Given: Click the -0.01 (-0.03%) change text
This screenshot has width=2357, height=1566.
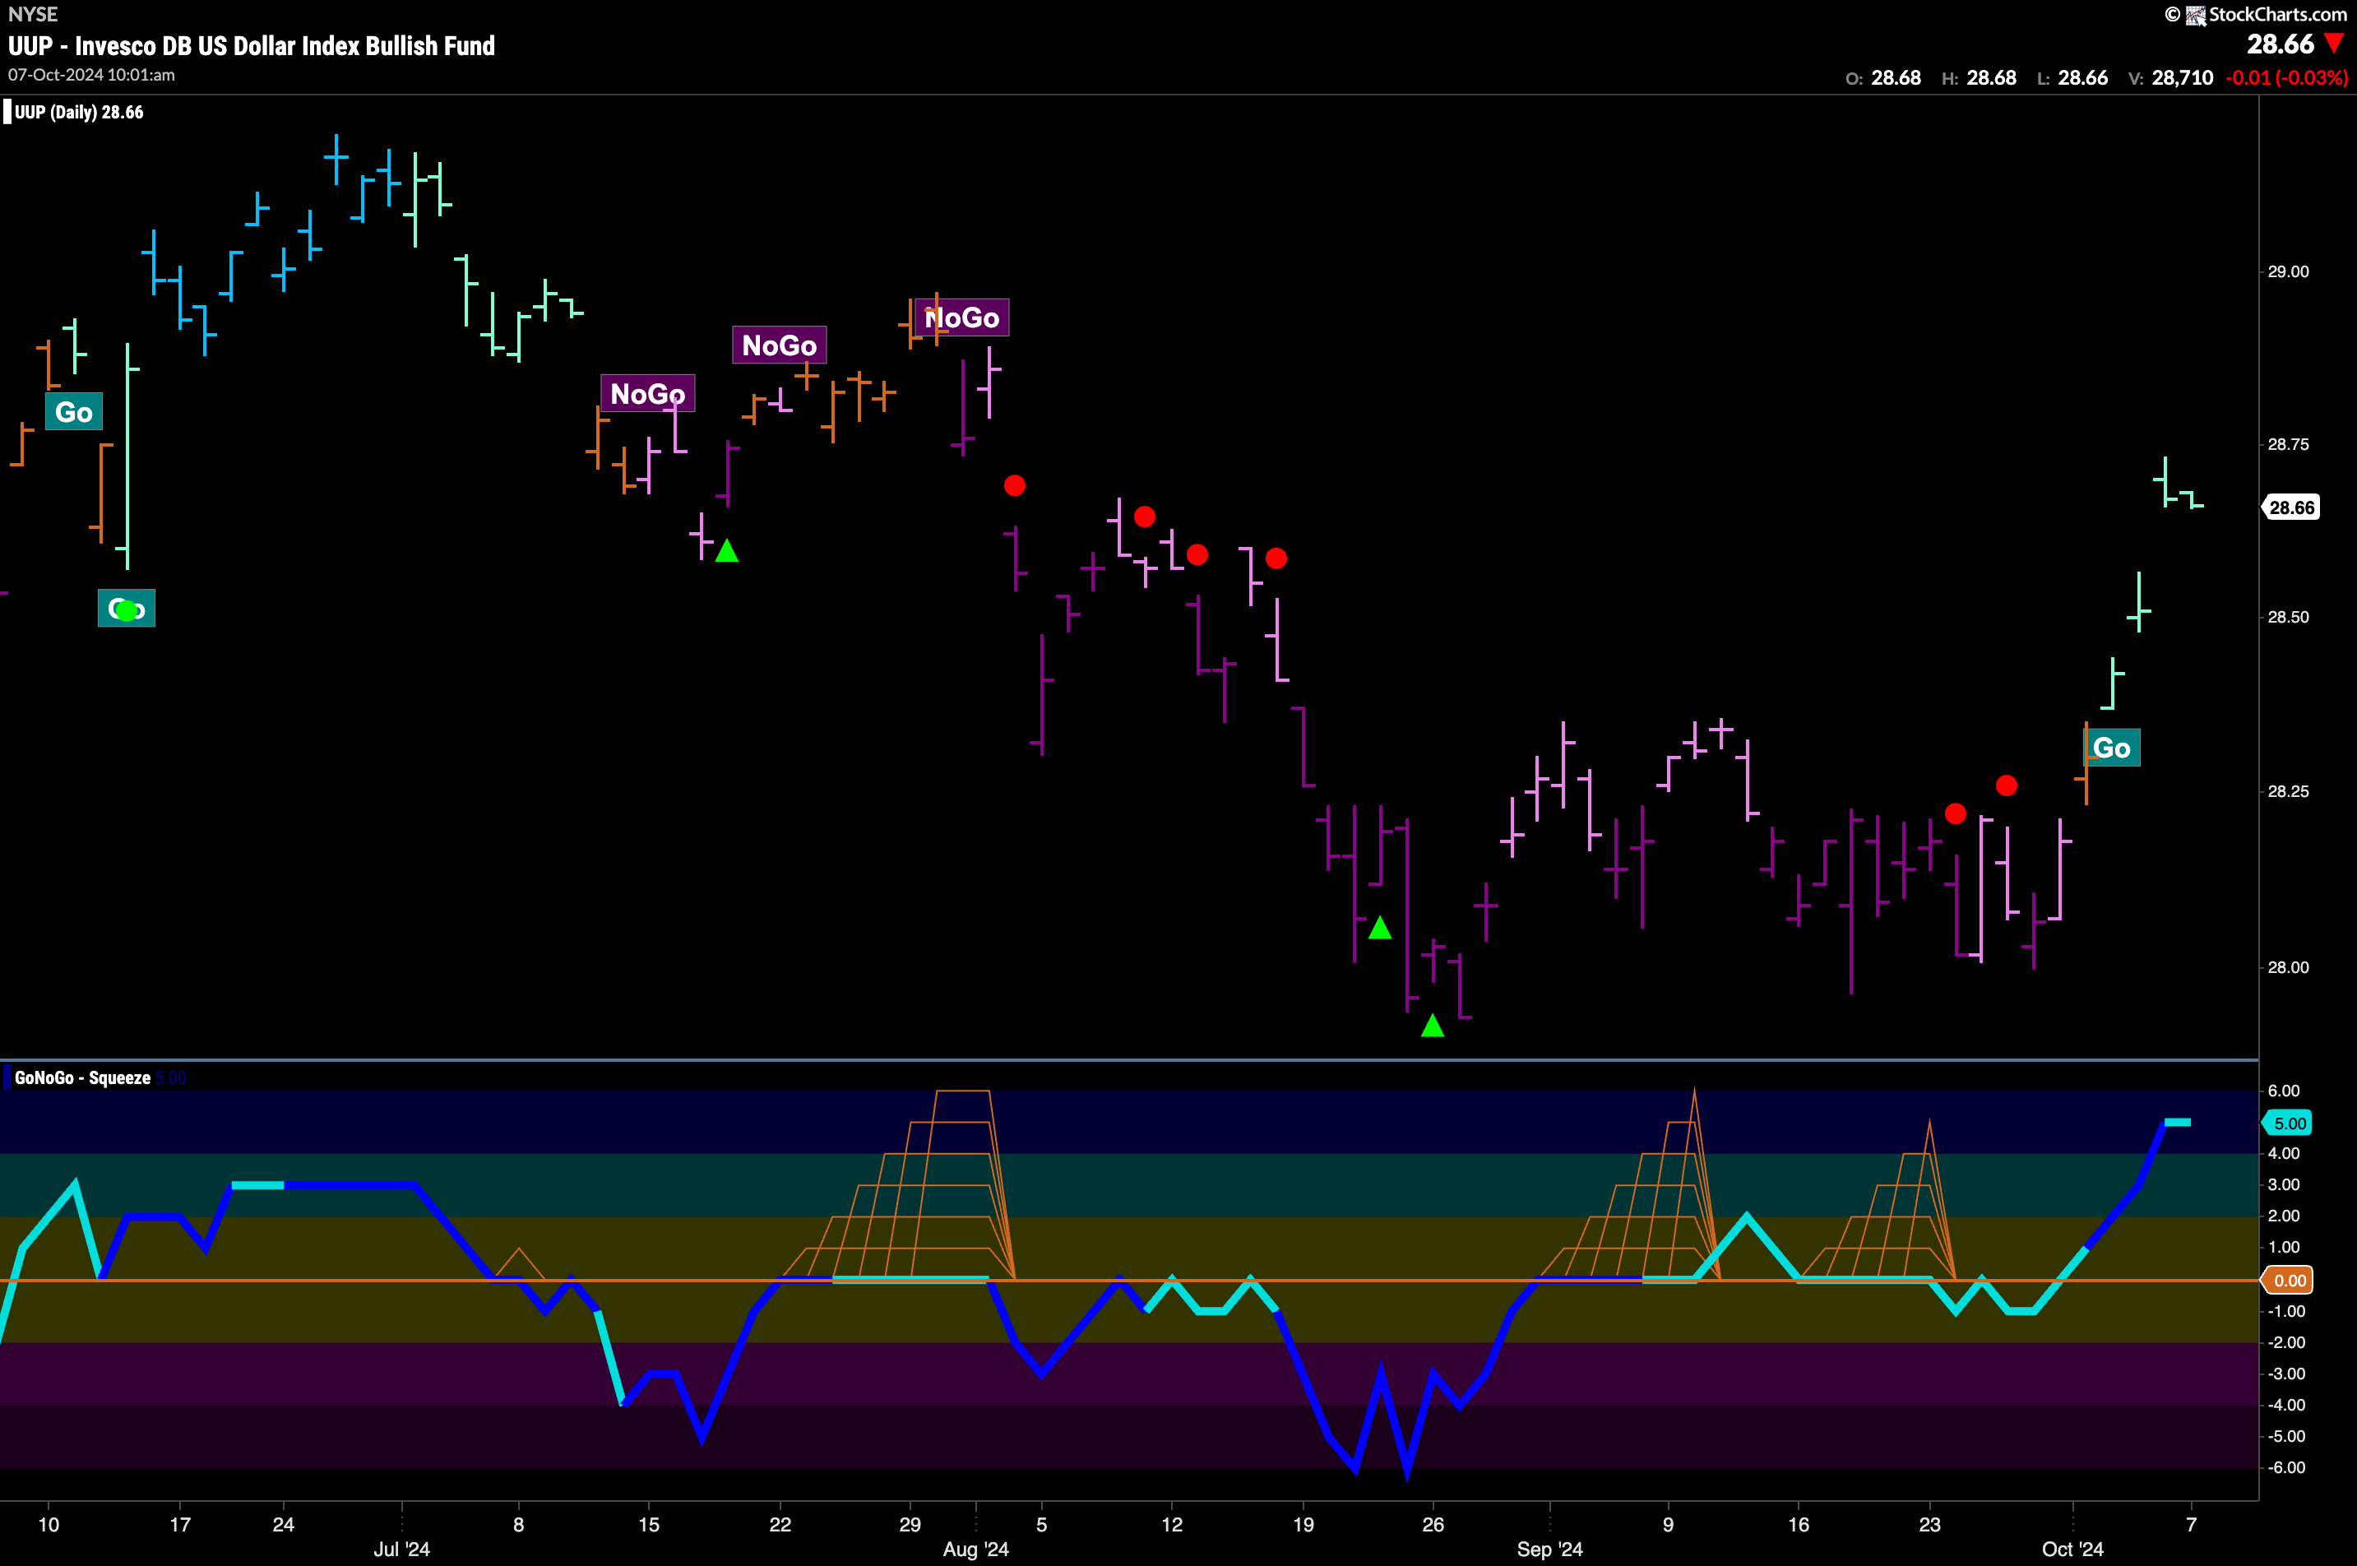Looking at the screenshot, I should click(2286, 78).
